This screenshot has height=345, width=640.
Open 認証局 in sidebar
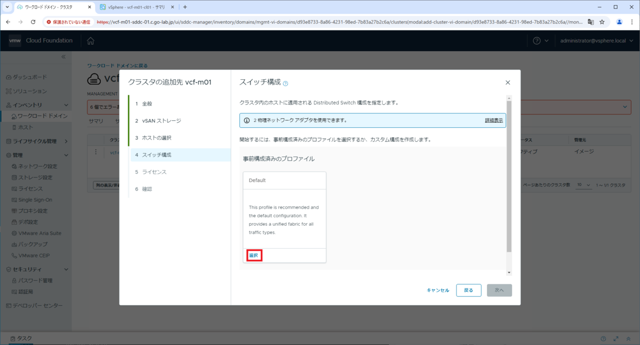22,292
